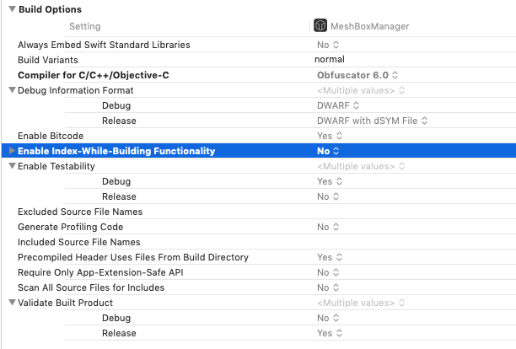Image resolution: width=516 pixels, height=349 pixels.
Task: Collapse the Build Options section
Action: point(10,9)
